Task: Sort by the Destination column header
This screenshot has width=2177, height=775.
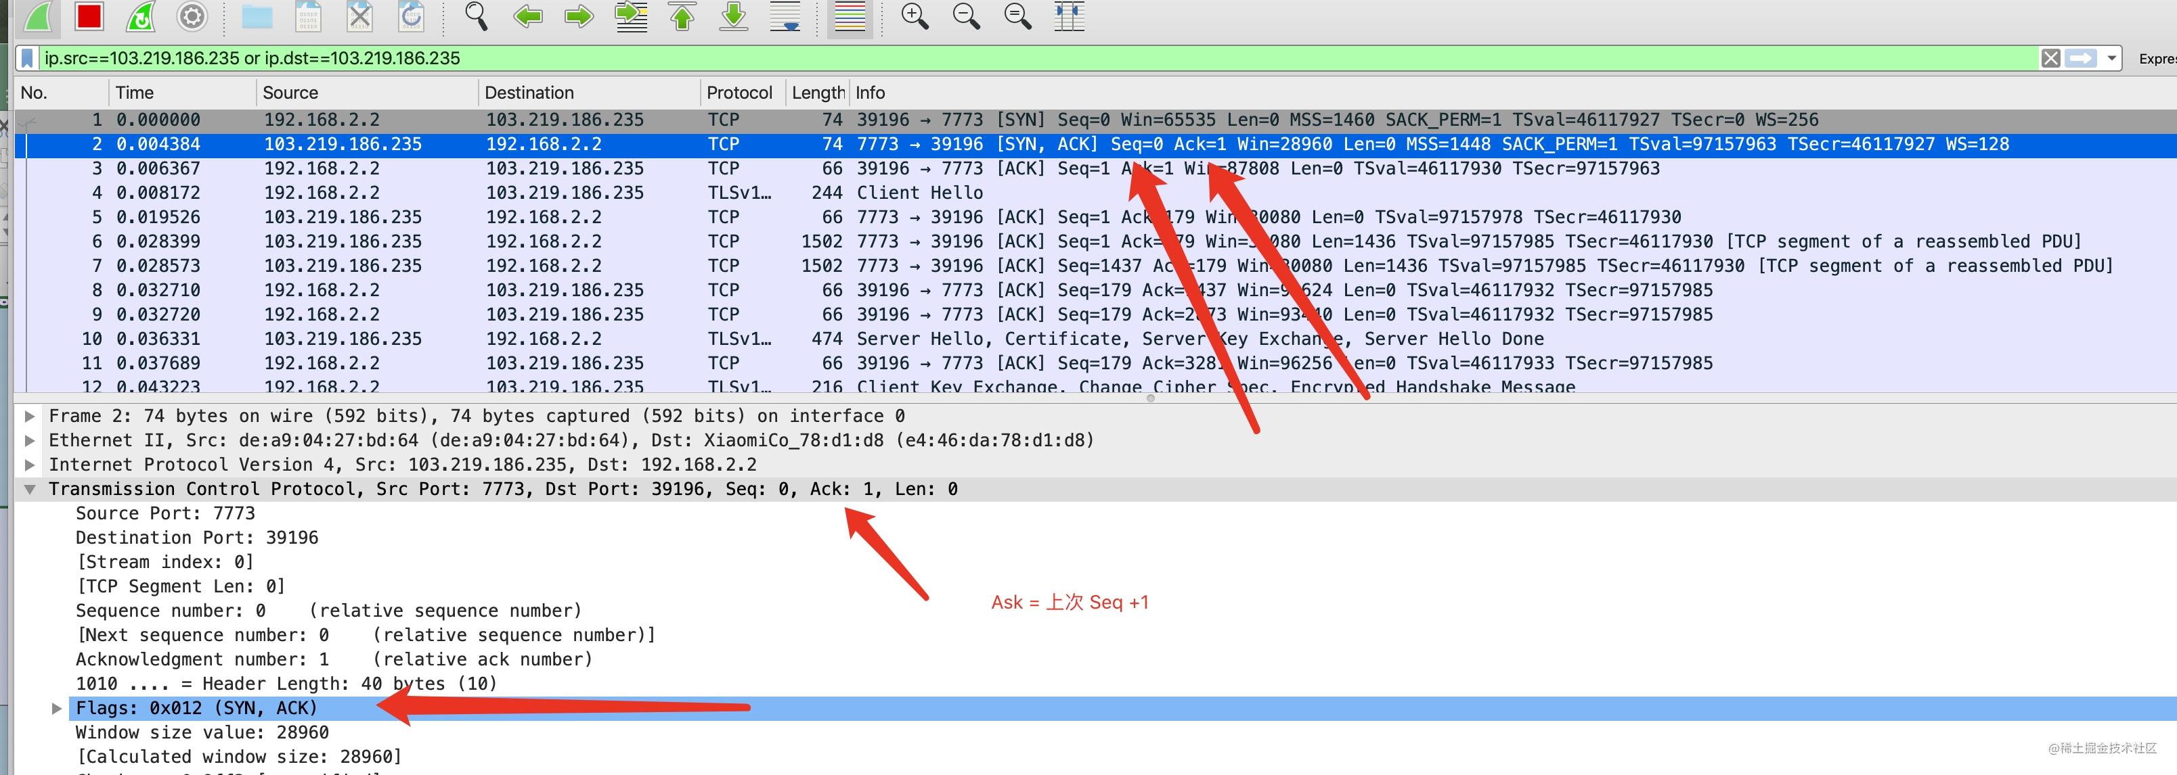Action: tap(589, 93)
